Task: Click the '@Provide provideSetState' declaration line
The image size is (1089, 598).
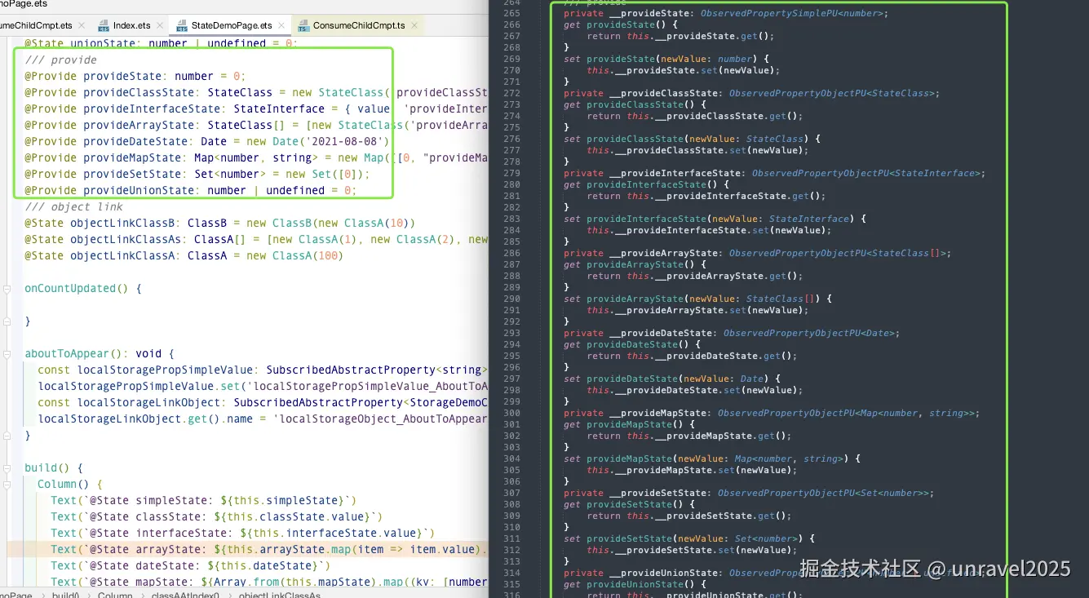Action: point(197,174)
